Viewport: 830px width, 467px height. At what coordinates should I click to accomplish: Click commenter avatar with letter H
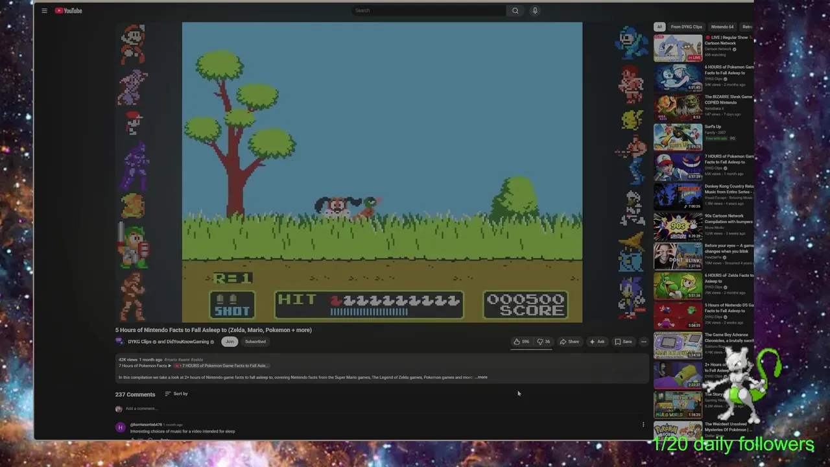pyautogui.click(x=120, y=427)
